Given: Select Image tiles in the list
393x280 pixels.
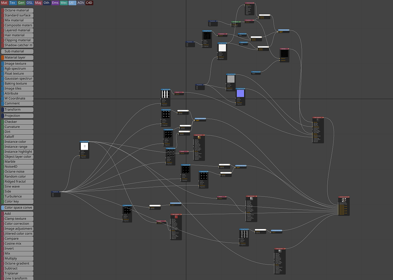Looking at the screenshot, I should point(17,88).
